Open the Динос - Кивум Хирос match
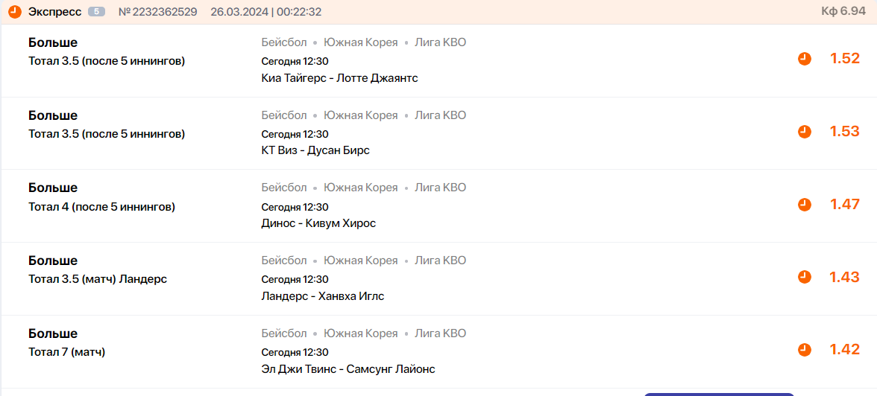 pos(318,223)
